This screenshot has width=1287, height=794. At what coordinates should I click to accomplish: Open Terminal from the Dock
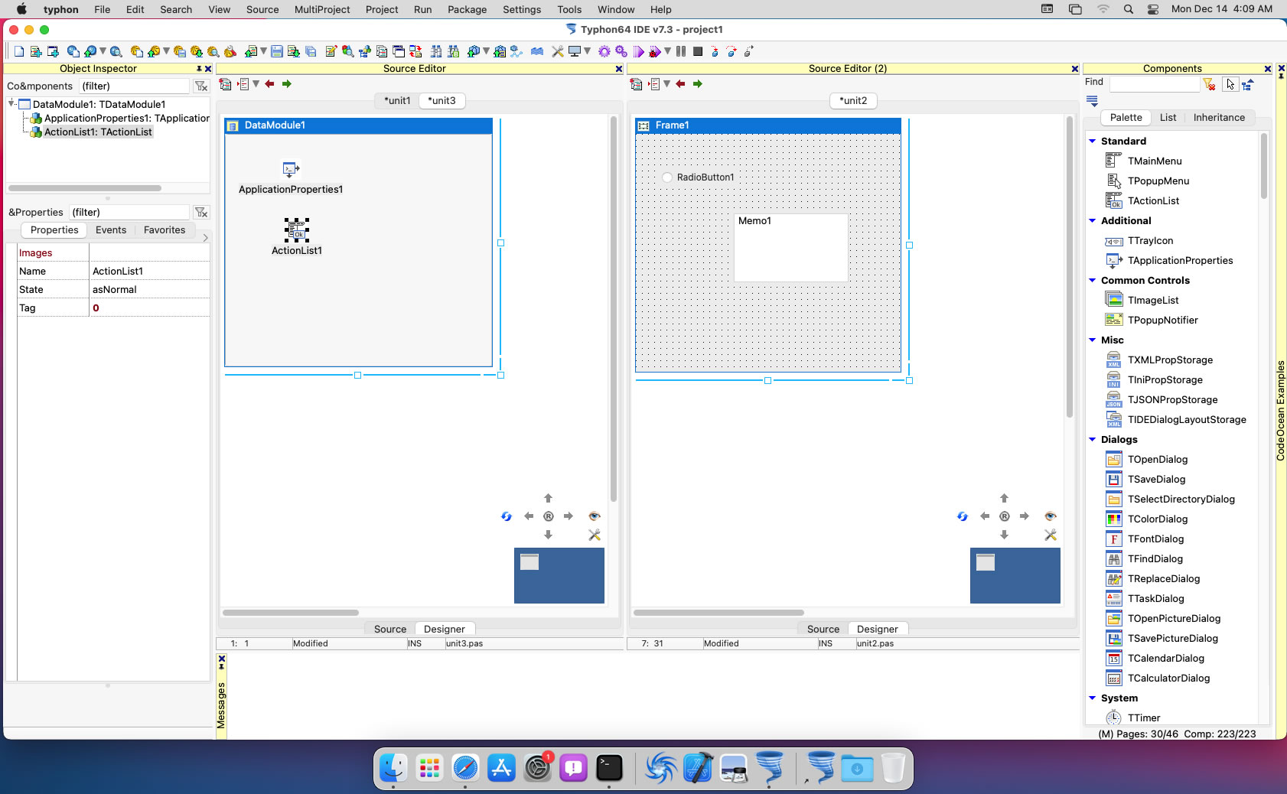(x=609, y=768)
